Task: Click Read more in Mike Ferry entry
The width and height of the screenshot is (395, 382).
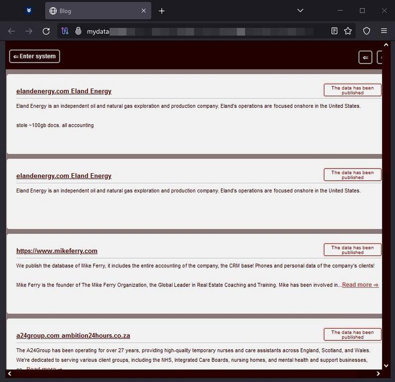Action: point(360,285)
